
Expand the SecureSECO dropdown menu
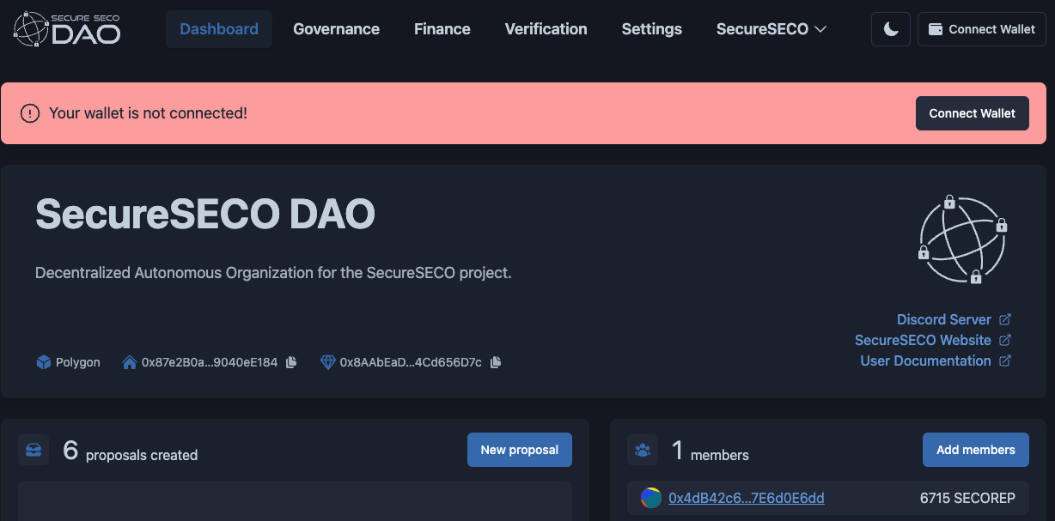click(771, 29)
